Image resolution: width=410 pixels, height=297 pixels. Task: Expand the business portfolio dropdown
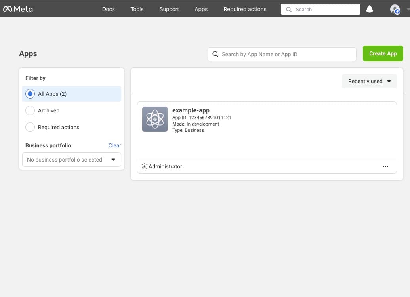72,160
